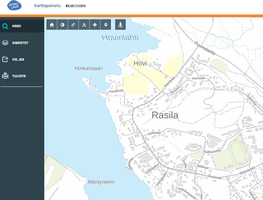263x200 pixels.
Task: Activate the text annotation 'A' tool
Action: click(x=84, y=25)
